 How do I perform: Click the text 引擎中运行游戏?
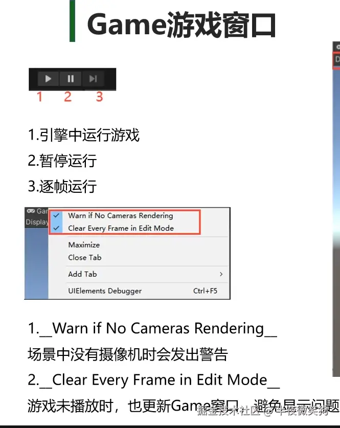coord(89,135)
